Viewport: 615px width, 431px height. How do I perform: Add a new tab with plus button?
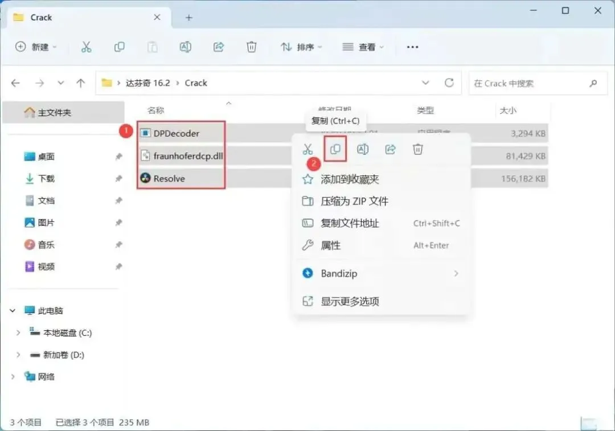click(188, 18)
